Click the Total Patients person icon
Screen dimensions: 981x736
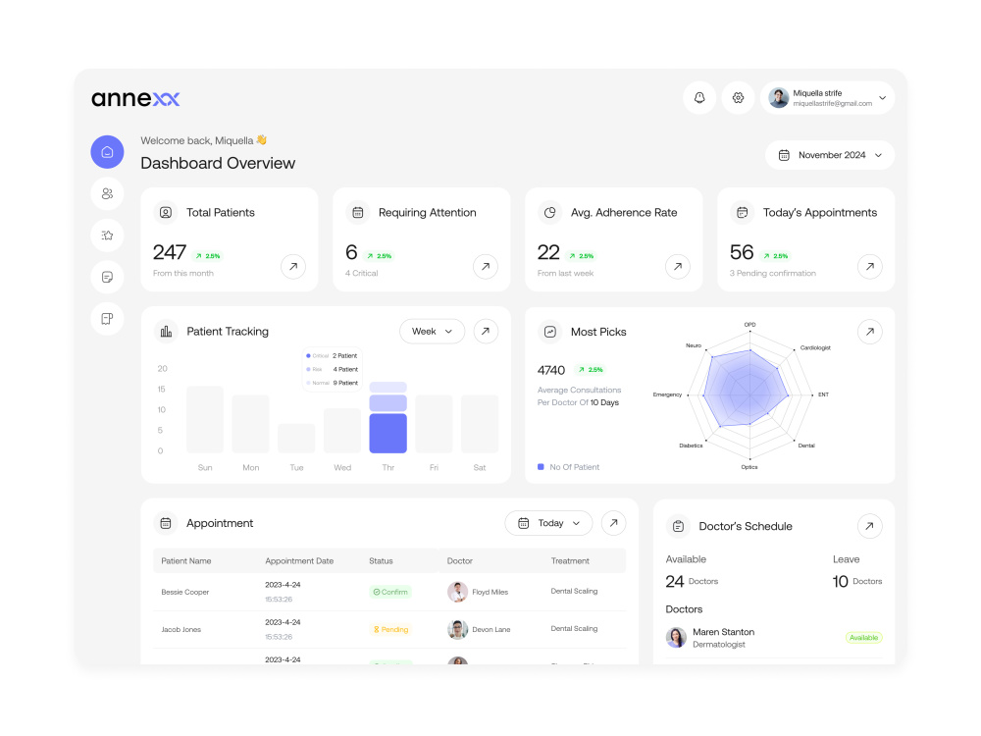166,213
